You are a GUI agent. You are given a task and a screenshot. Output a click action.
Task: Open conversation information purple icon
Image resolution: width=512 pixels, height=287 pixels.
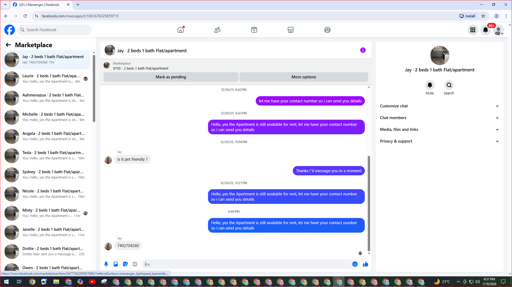click(363, 50)
